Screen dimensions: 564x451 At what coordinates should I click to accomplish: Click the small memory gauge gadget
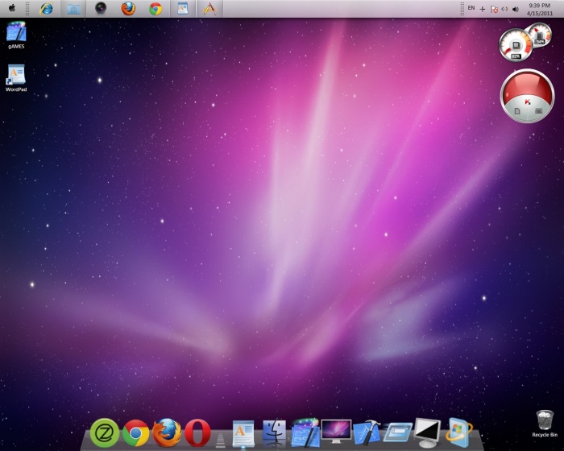(x=541, y=35)
